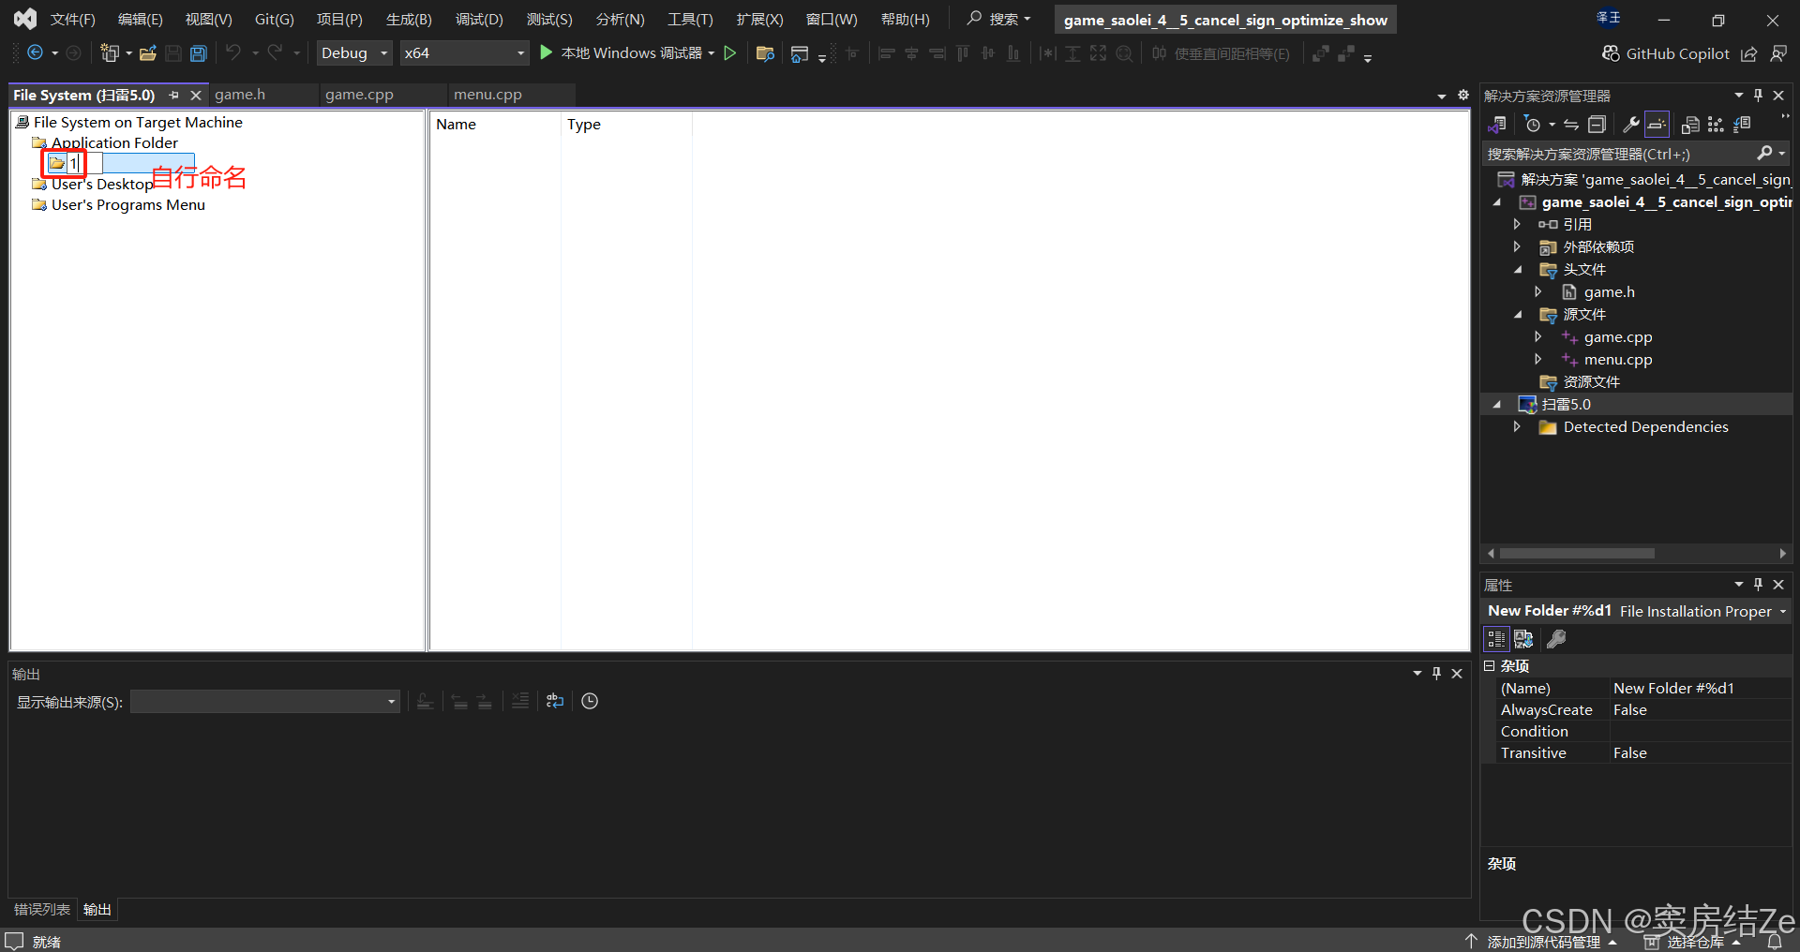The image size is (1800, 952).
Task: Click the Undo icon in the main toolbar
Action: click(x=234, y=52)
